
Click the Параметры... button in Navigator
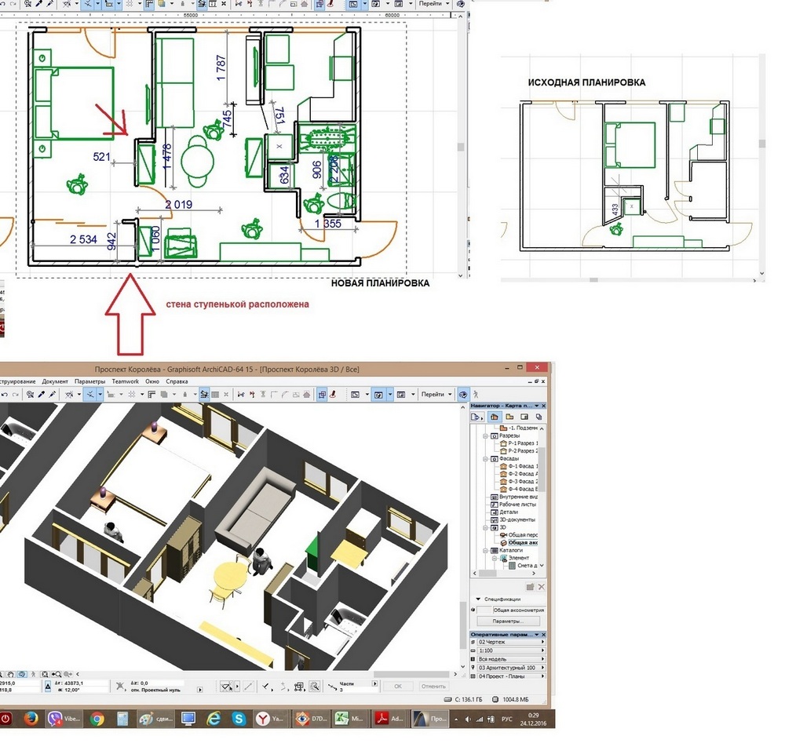[x=508, y=621]
